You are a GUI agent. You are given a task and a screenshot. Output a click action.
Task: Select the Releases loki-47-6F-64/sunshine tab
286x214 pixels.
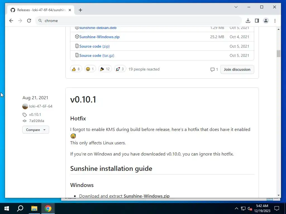point(41,10)
